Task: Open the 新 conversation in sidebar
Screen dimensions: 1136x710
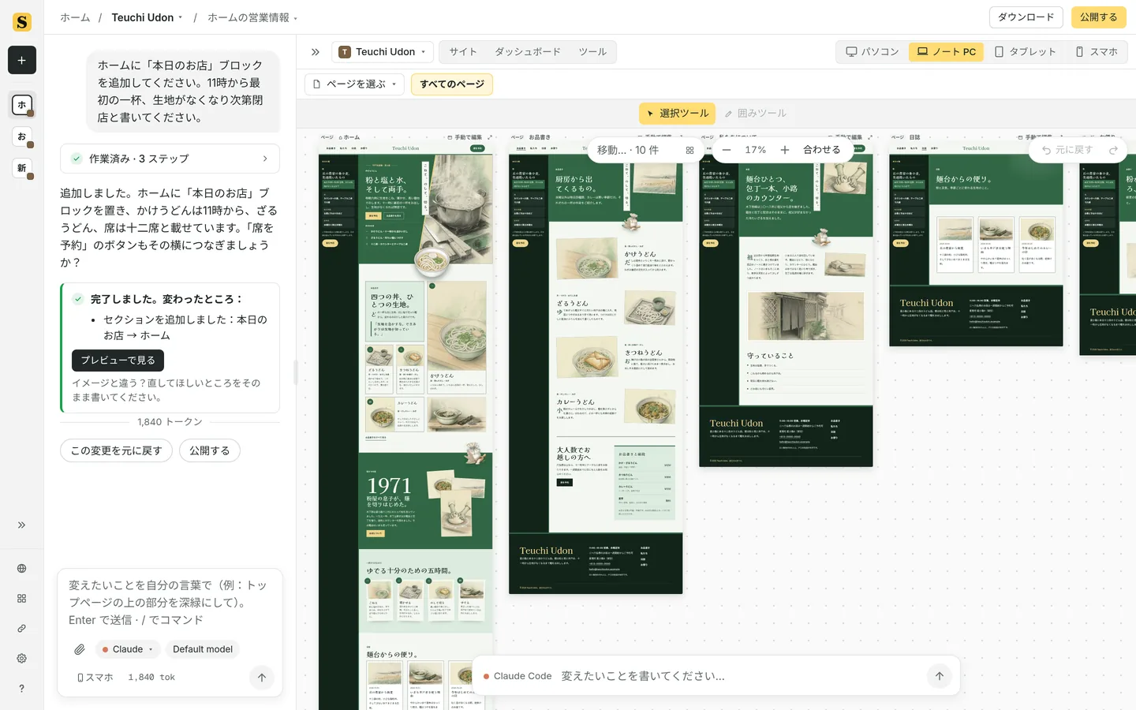Action: (x=22, y=168)
